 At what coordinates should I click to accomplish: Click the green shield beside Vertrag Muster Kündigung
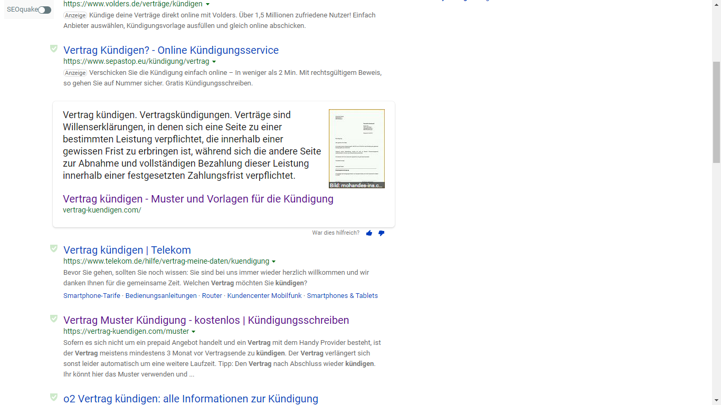[x=54, y=319]
